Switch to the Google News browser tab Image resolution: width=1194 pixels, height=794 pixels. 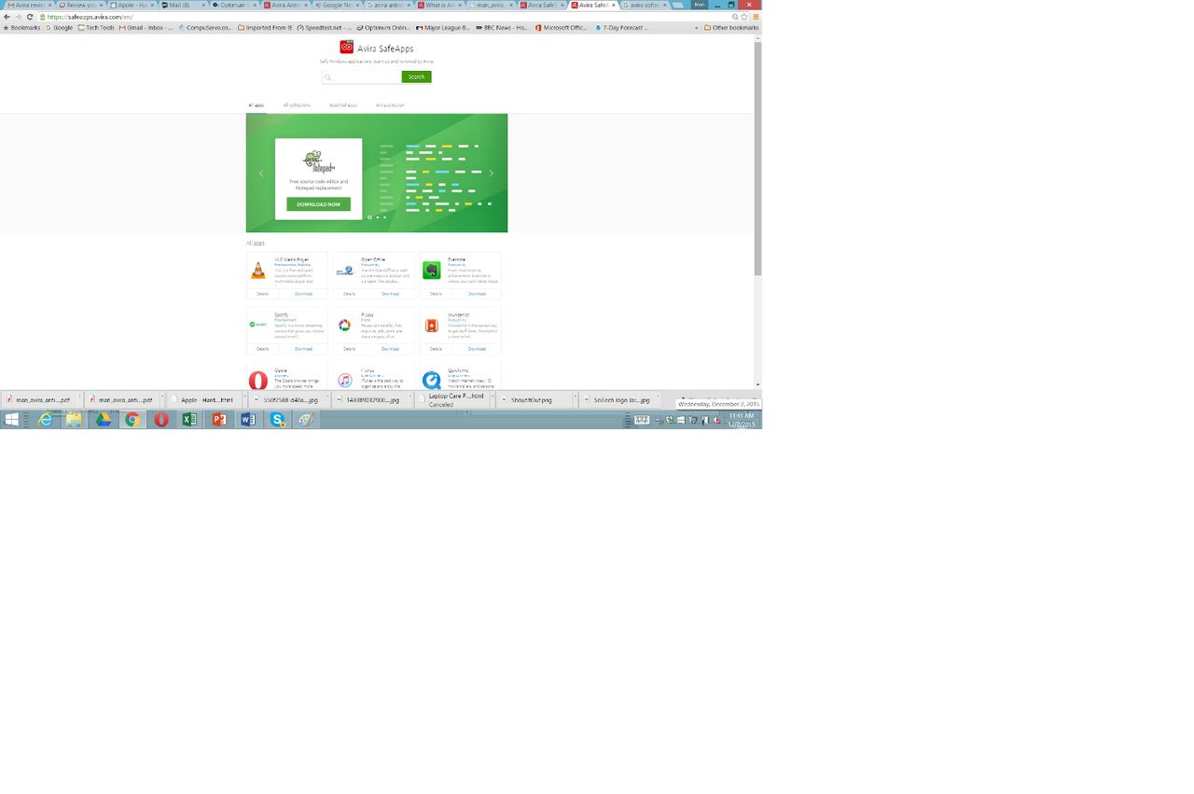click(337, 6)
